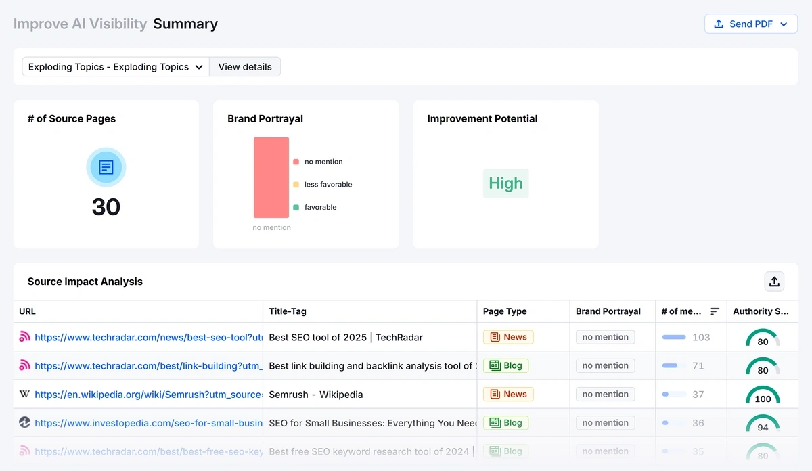This screenshot has height=471, width=812.
Task: Toggle the no mention legend swatch
Action: pos(296,162)
